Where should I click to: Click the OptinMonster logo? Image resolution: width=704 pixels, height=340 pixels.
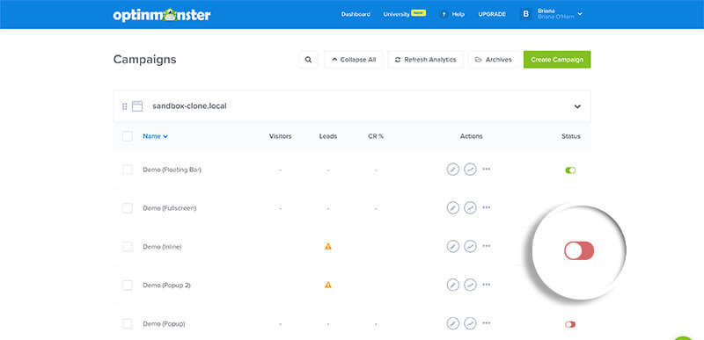[x=162, y=14]
